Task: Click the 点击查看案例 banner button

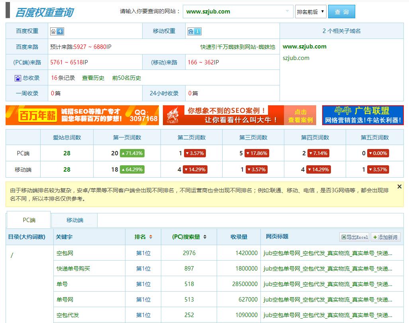Action: (x=300, y=115)
